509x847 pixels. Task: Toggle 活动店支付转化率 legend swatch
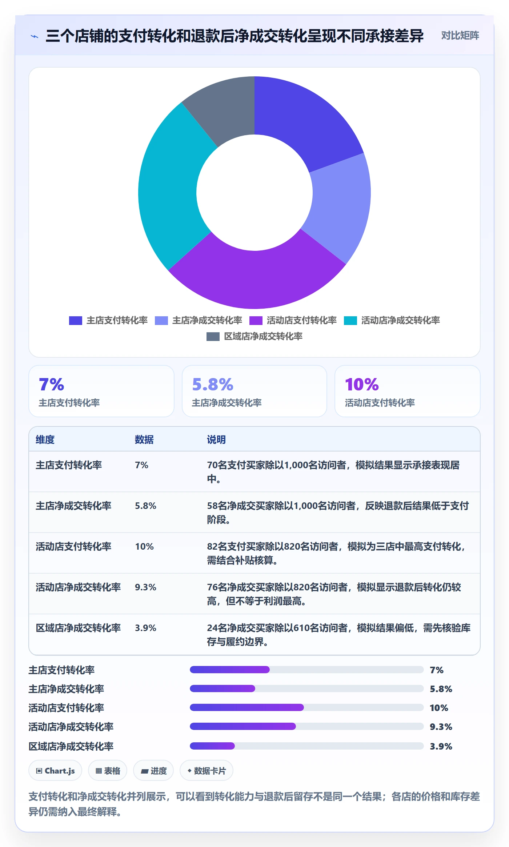click(256, 321)
